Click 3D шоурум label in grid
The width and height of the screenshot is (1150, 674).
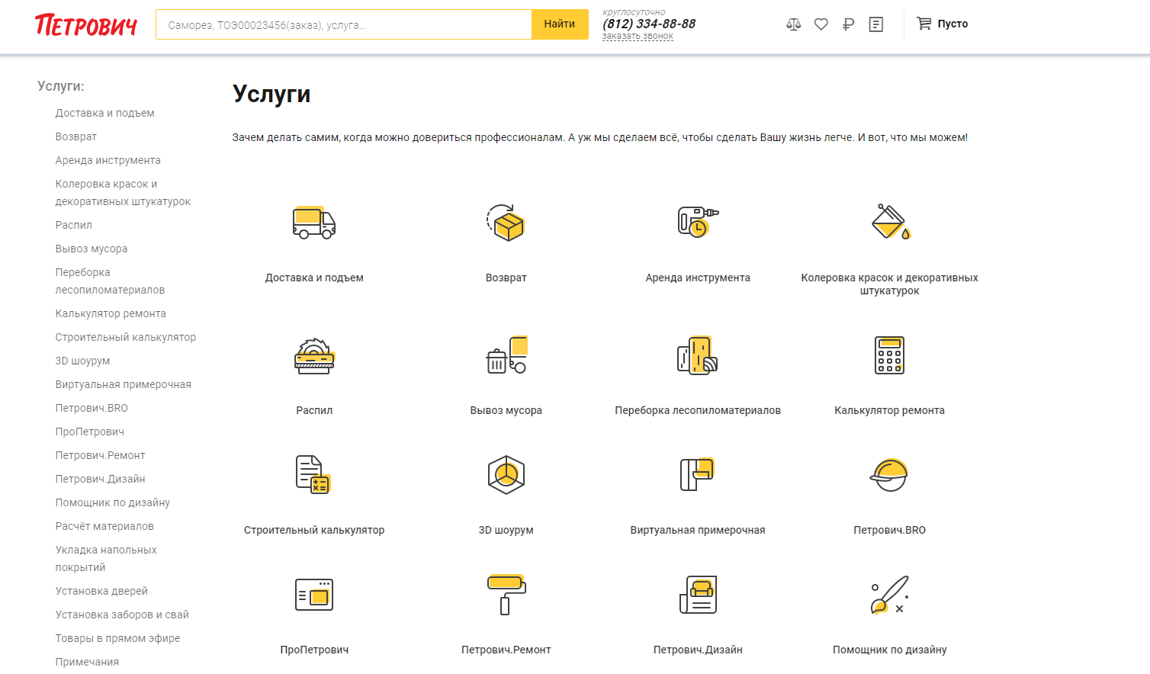506,530
